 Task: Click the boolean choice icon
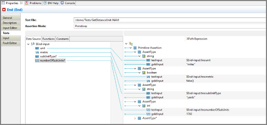[x=144, y=73]
